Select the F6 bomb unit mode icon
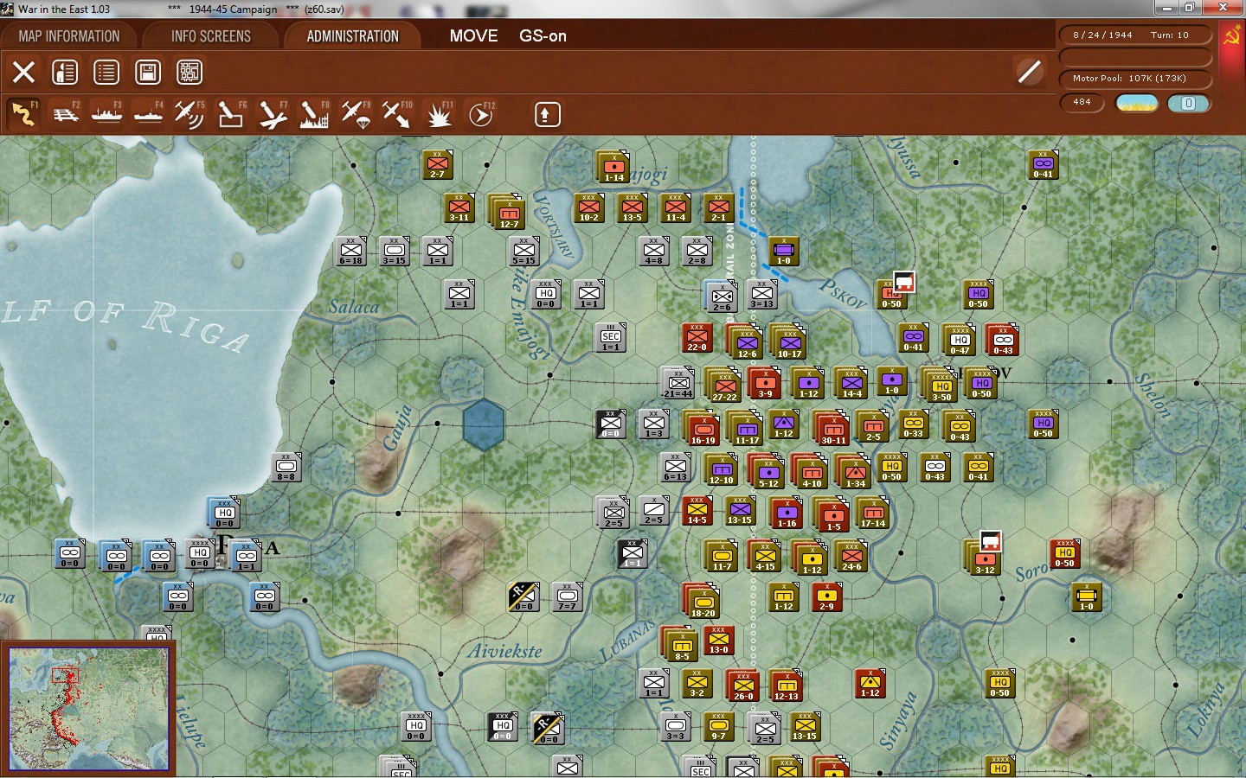The height and width of the screenshot is (778, 1246). tap(231, 114)
